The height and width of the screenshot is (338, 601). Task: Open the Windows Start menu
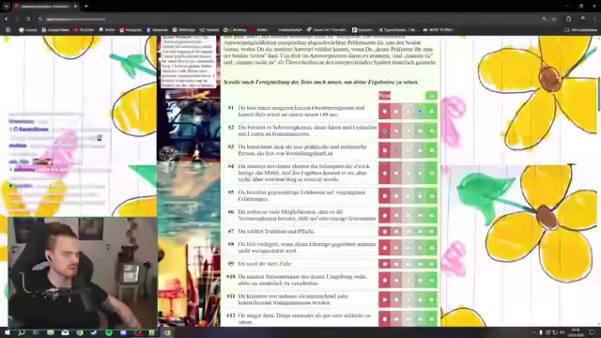pyautogui.click(x=7, y=332)
